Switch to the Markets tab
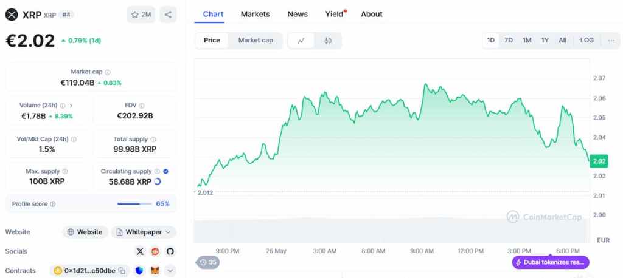Screen dimensions: 623x278 [255, 14]
